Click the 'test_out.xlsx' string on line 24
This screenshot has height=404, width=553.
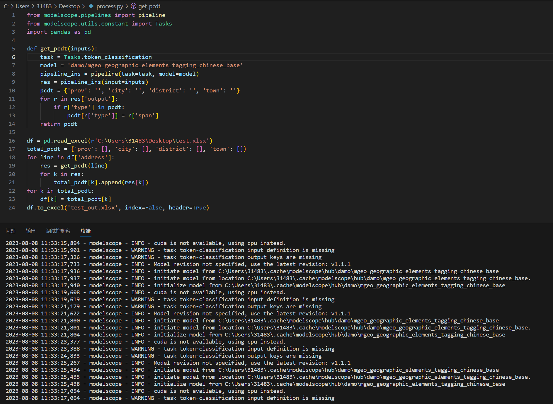click(x=93, y=208)
